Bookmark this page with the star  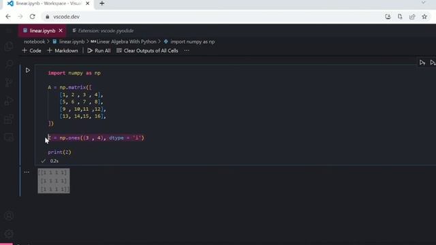(424, 16)
